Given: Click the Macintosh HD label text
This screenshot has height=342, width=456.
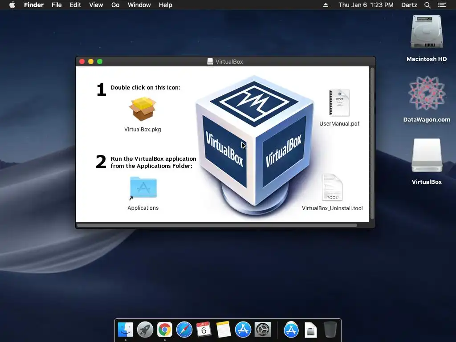Looking at the screenshot, I should click(427, 59).
